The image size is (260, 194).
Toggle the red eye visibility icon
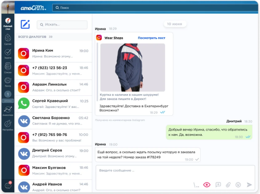207,185
